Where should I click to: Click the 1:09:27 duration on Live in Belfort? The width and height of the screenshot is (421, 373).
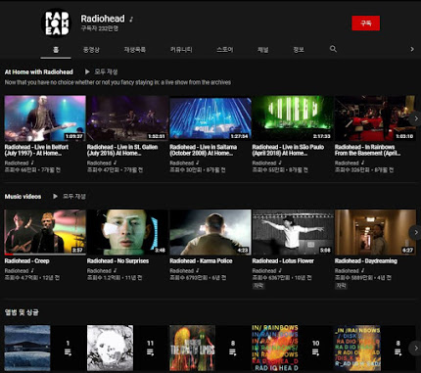[x=74, y=136]
